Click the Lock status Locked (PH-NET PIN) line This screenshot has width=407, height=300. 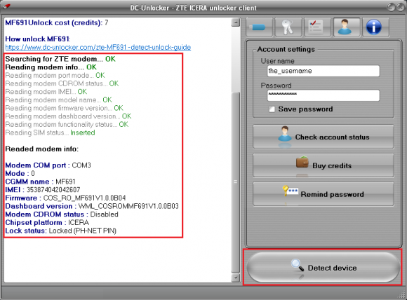61,231
